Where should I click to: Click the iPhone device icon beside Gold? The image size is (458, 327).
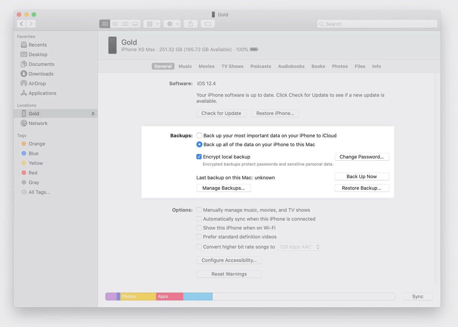pyautogui.click(x=112, y=45)
